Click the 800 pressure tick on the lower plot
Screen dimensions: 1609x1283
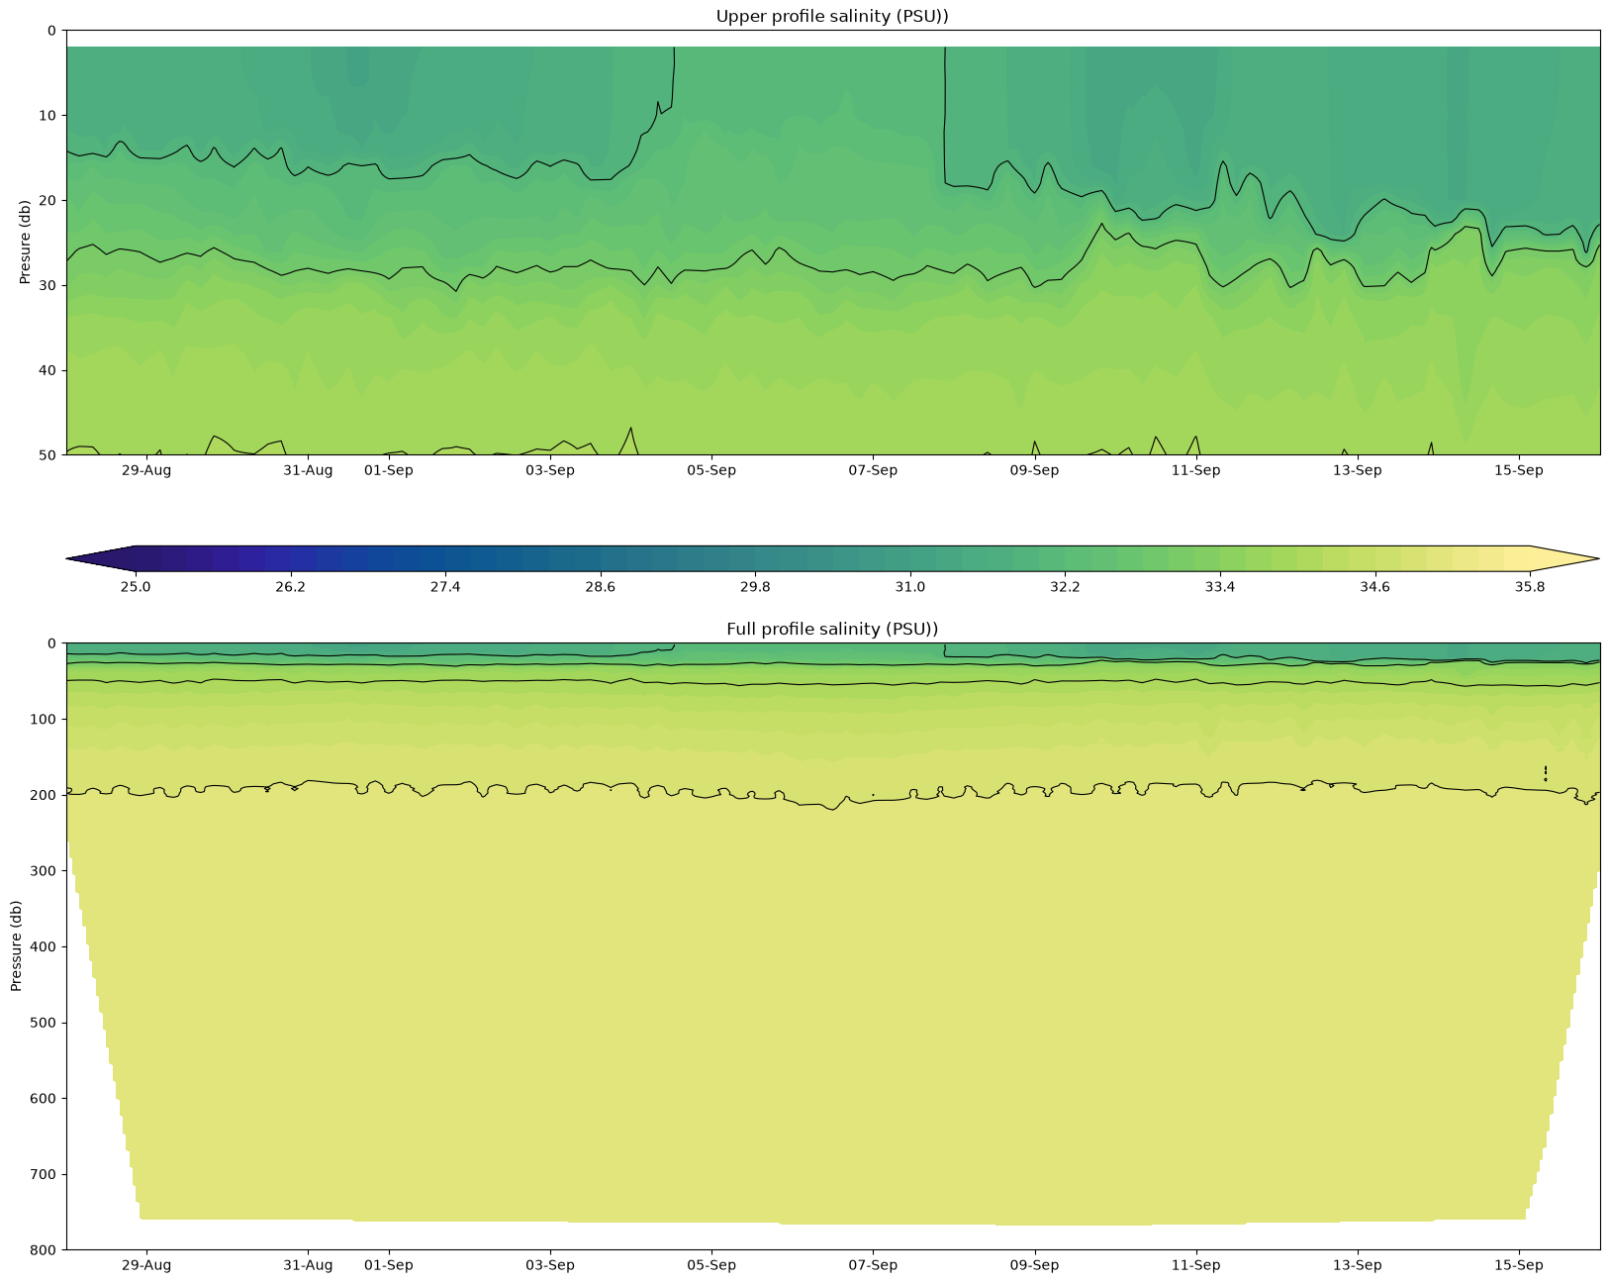[x=45, y=1250]
